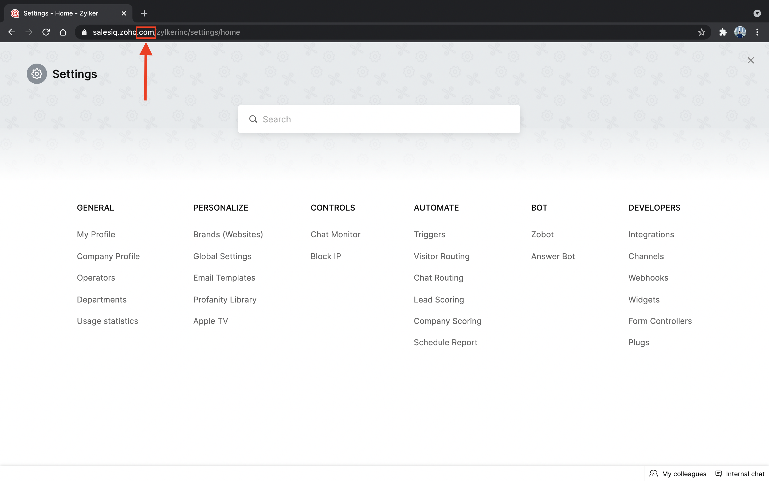
Task: Open My colleagues panel
Action: [x=678, y=474]
